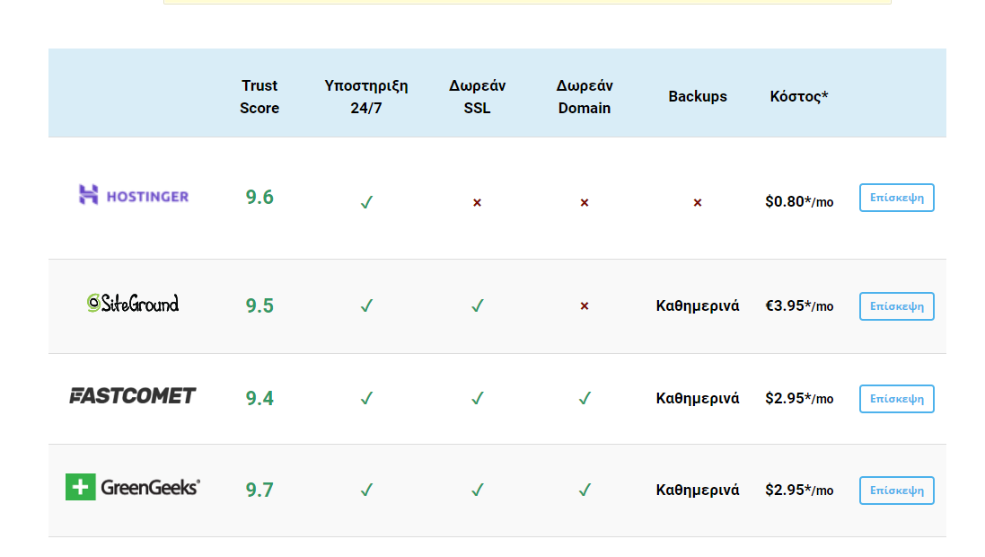Screen dimensions: 985x557
Task: Click the Trust Score column header
Action: [x=259, y=97]
